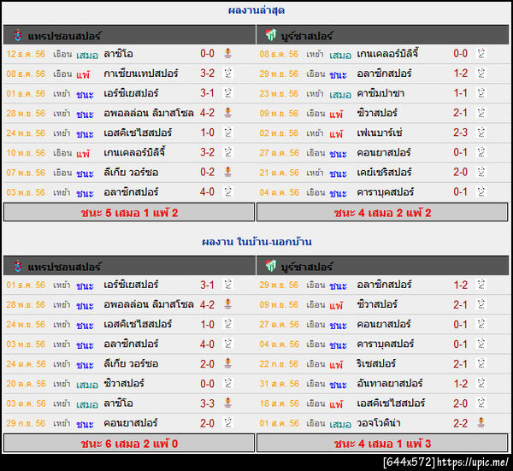Click the opponent name เคย์เซริสปอร์
This screenshot has height=471, width=513.
pos(384,173)
